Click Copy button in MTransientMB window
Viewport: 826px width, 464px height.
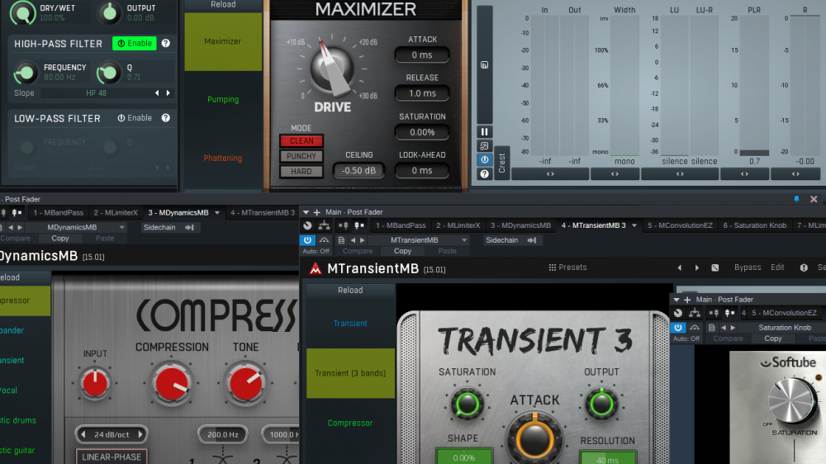point(402,251)
